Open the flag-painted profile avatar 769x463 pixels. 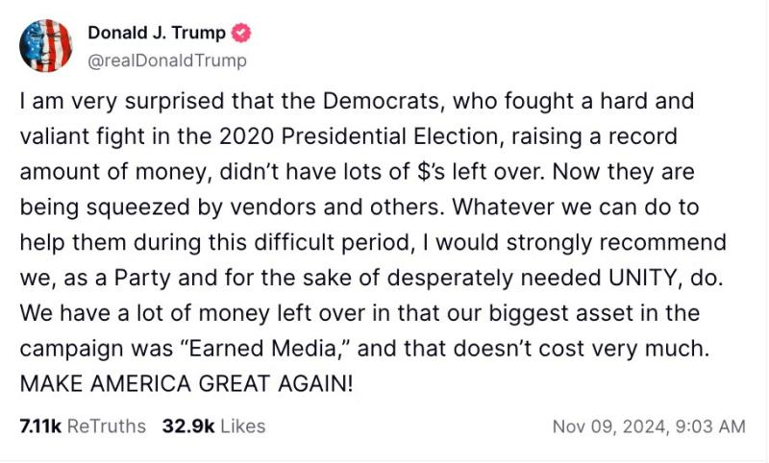tap(45, 45)
